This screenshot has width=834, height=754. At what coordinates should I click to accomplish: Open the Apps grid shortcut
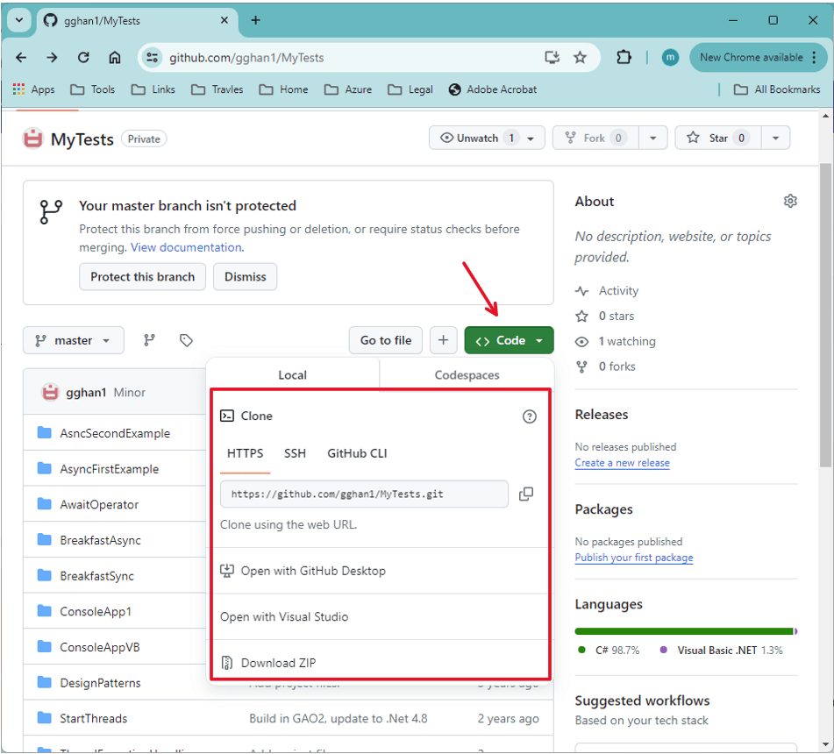click(x=33, y=89)
